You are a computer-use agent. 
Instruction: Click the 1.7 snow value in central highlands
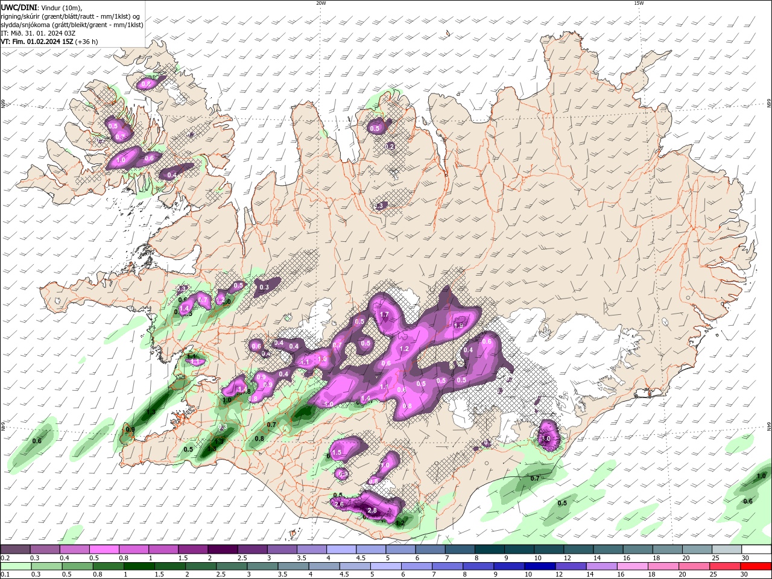384,315
